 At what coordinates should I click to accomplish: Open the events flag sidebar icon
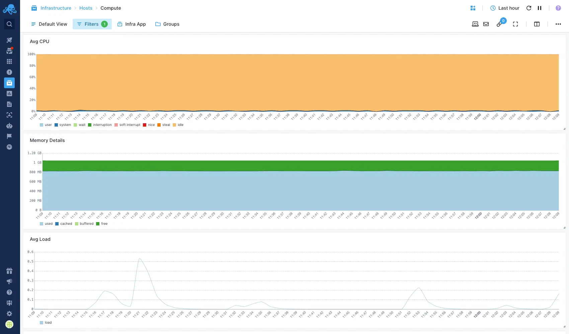[x=9, y=136]
